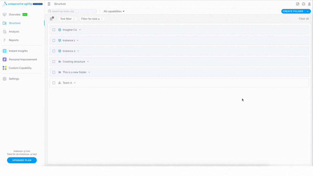
Task: Expand the Creating structure folder chevron
Action: (88, 62)
